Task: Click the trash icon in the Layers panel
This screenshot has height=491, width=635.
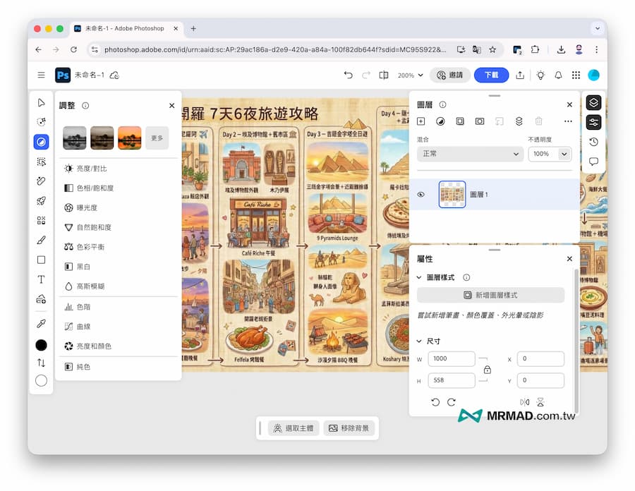Action: coord(538,121)
